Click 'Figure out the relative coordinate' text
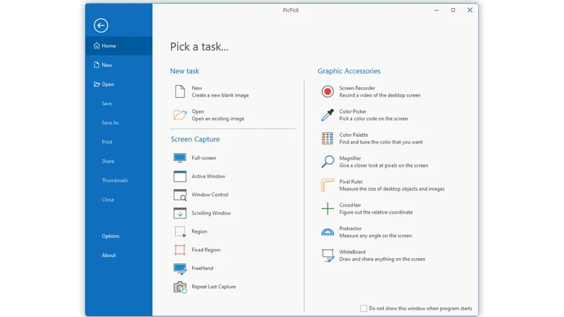Image resolution: width=564 pixels, height=317 pixels. [376, 212]
